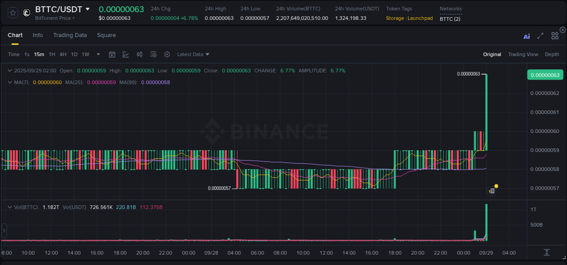Switch chart to Trading View mode
The width and height of the screenshot is (567, 265).
point(523,54)
